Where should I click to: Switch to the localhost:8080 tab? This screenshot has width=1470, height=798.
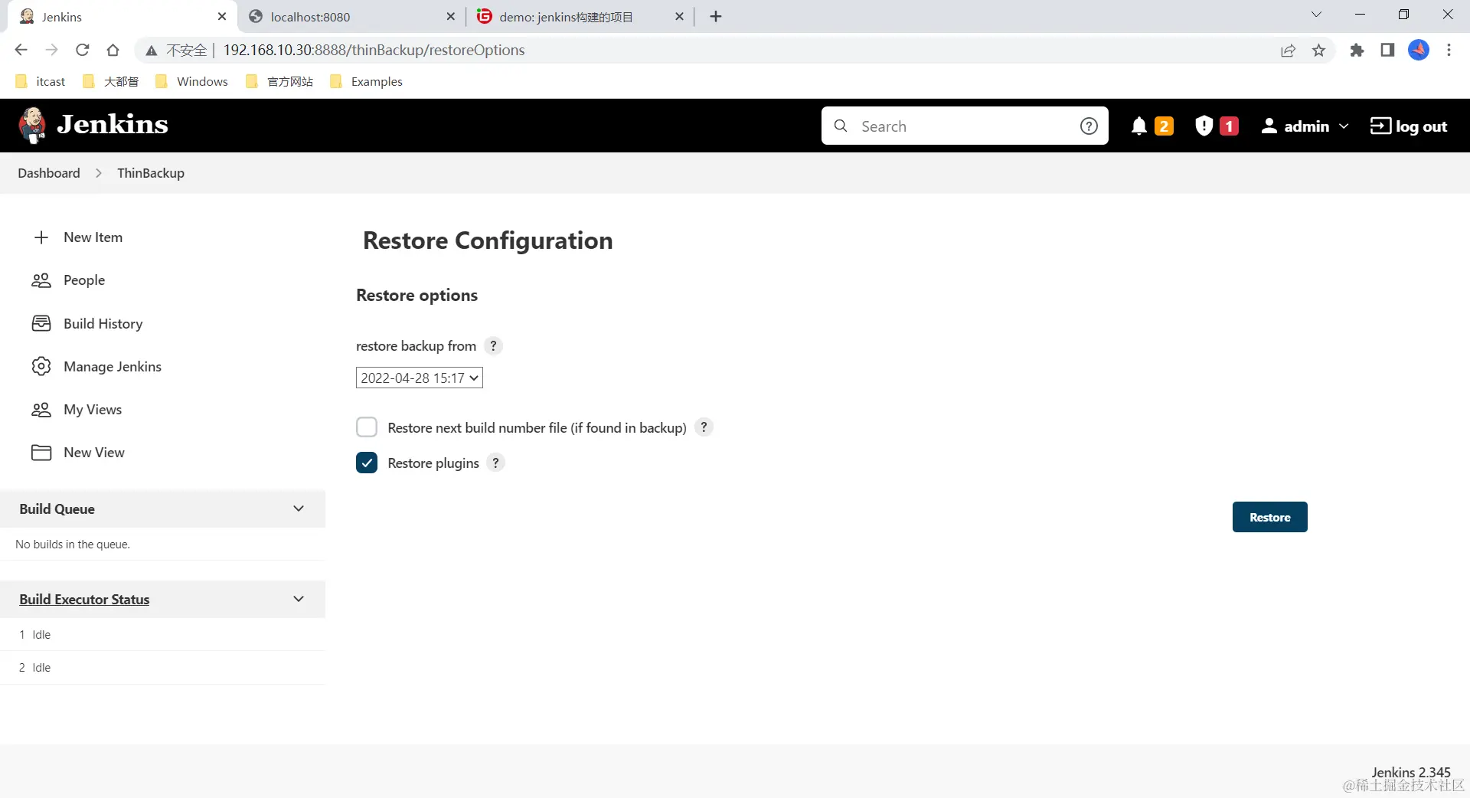coord(352,17)
